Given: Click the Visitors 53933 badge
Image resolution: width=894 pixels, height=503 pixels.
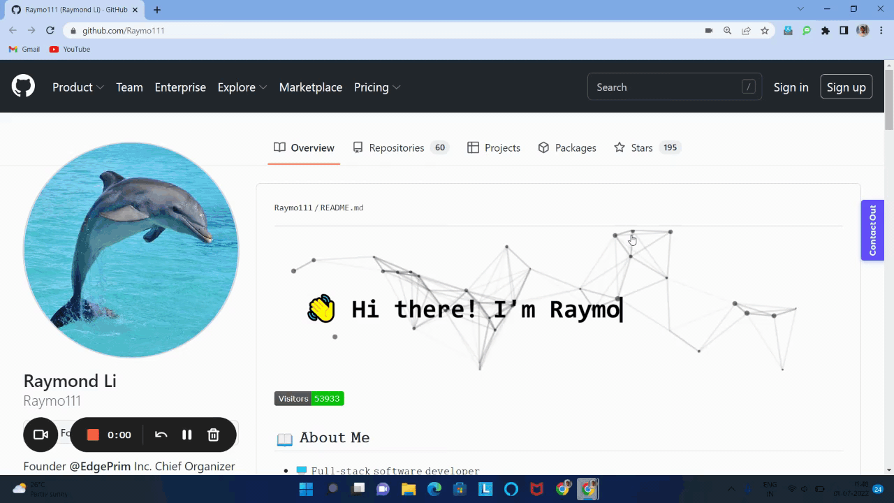Looking at the screenshot, I should tap(309, 398).
